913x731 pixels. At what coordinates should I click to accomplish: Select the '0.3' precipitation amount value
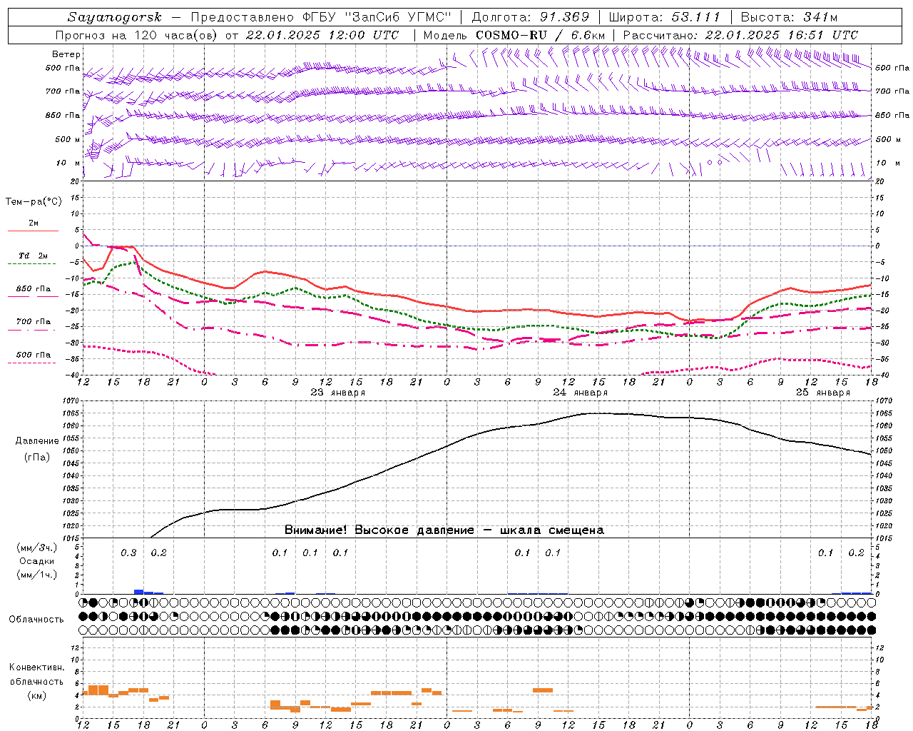point(128,553)
